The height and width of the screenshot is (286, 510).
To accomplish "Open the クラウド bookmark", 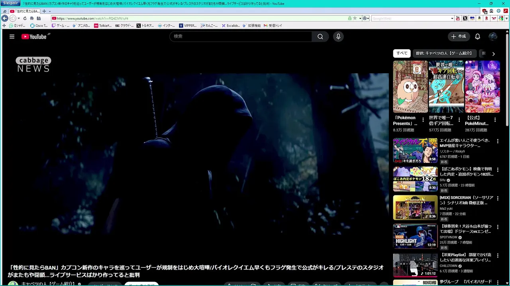I will [125, 25].
